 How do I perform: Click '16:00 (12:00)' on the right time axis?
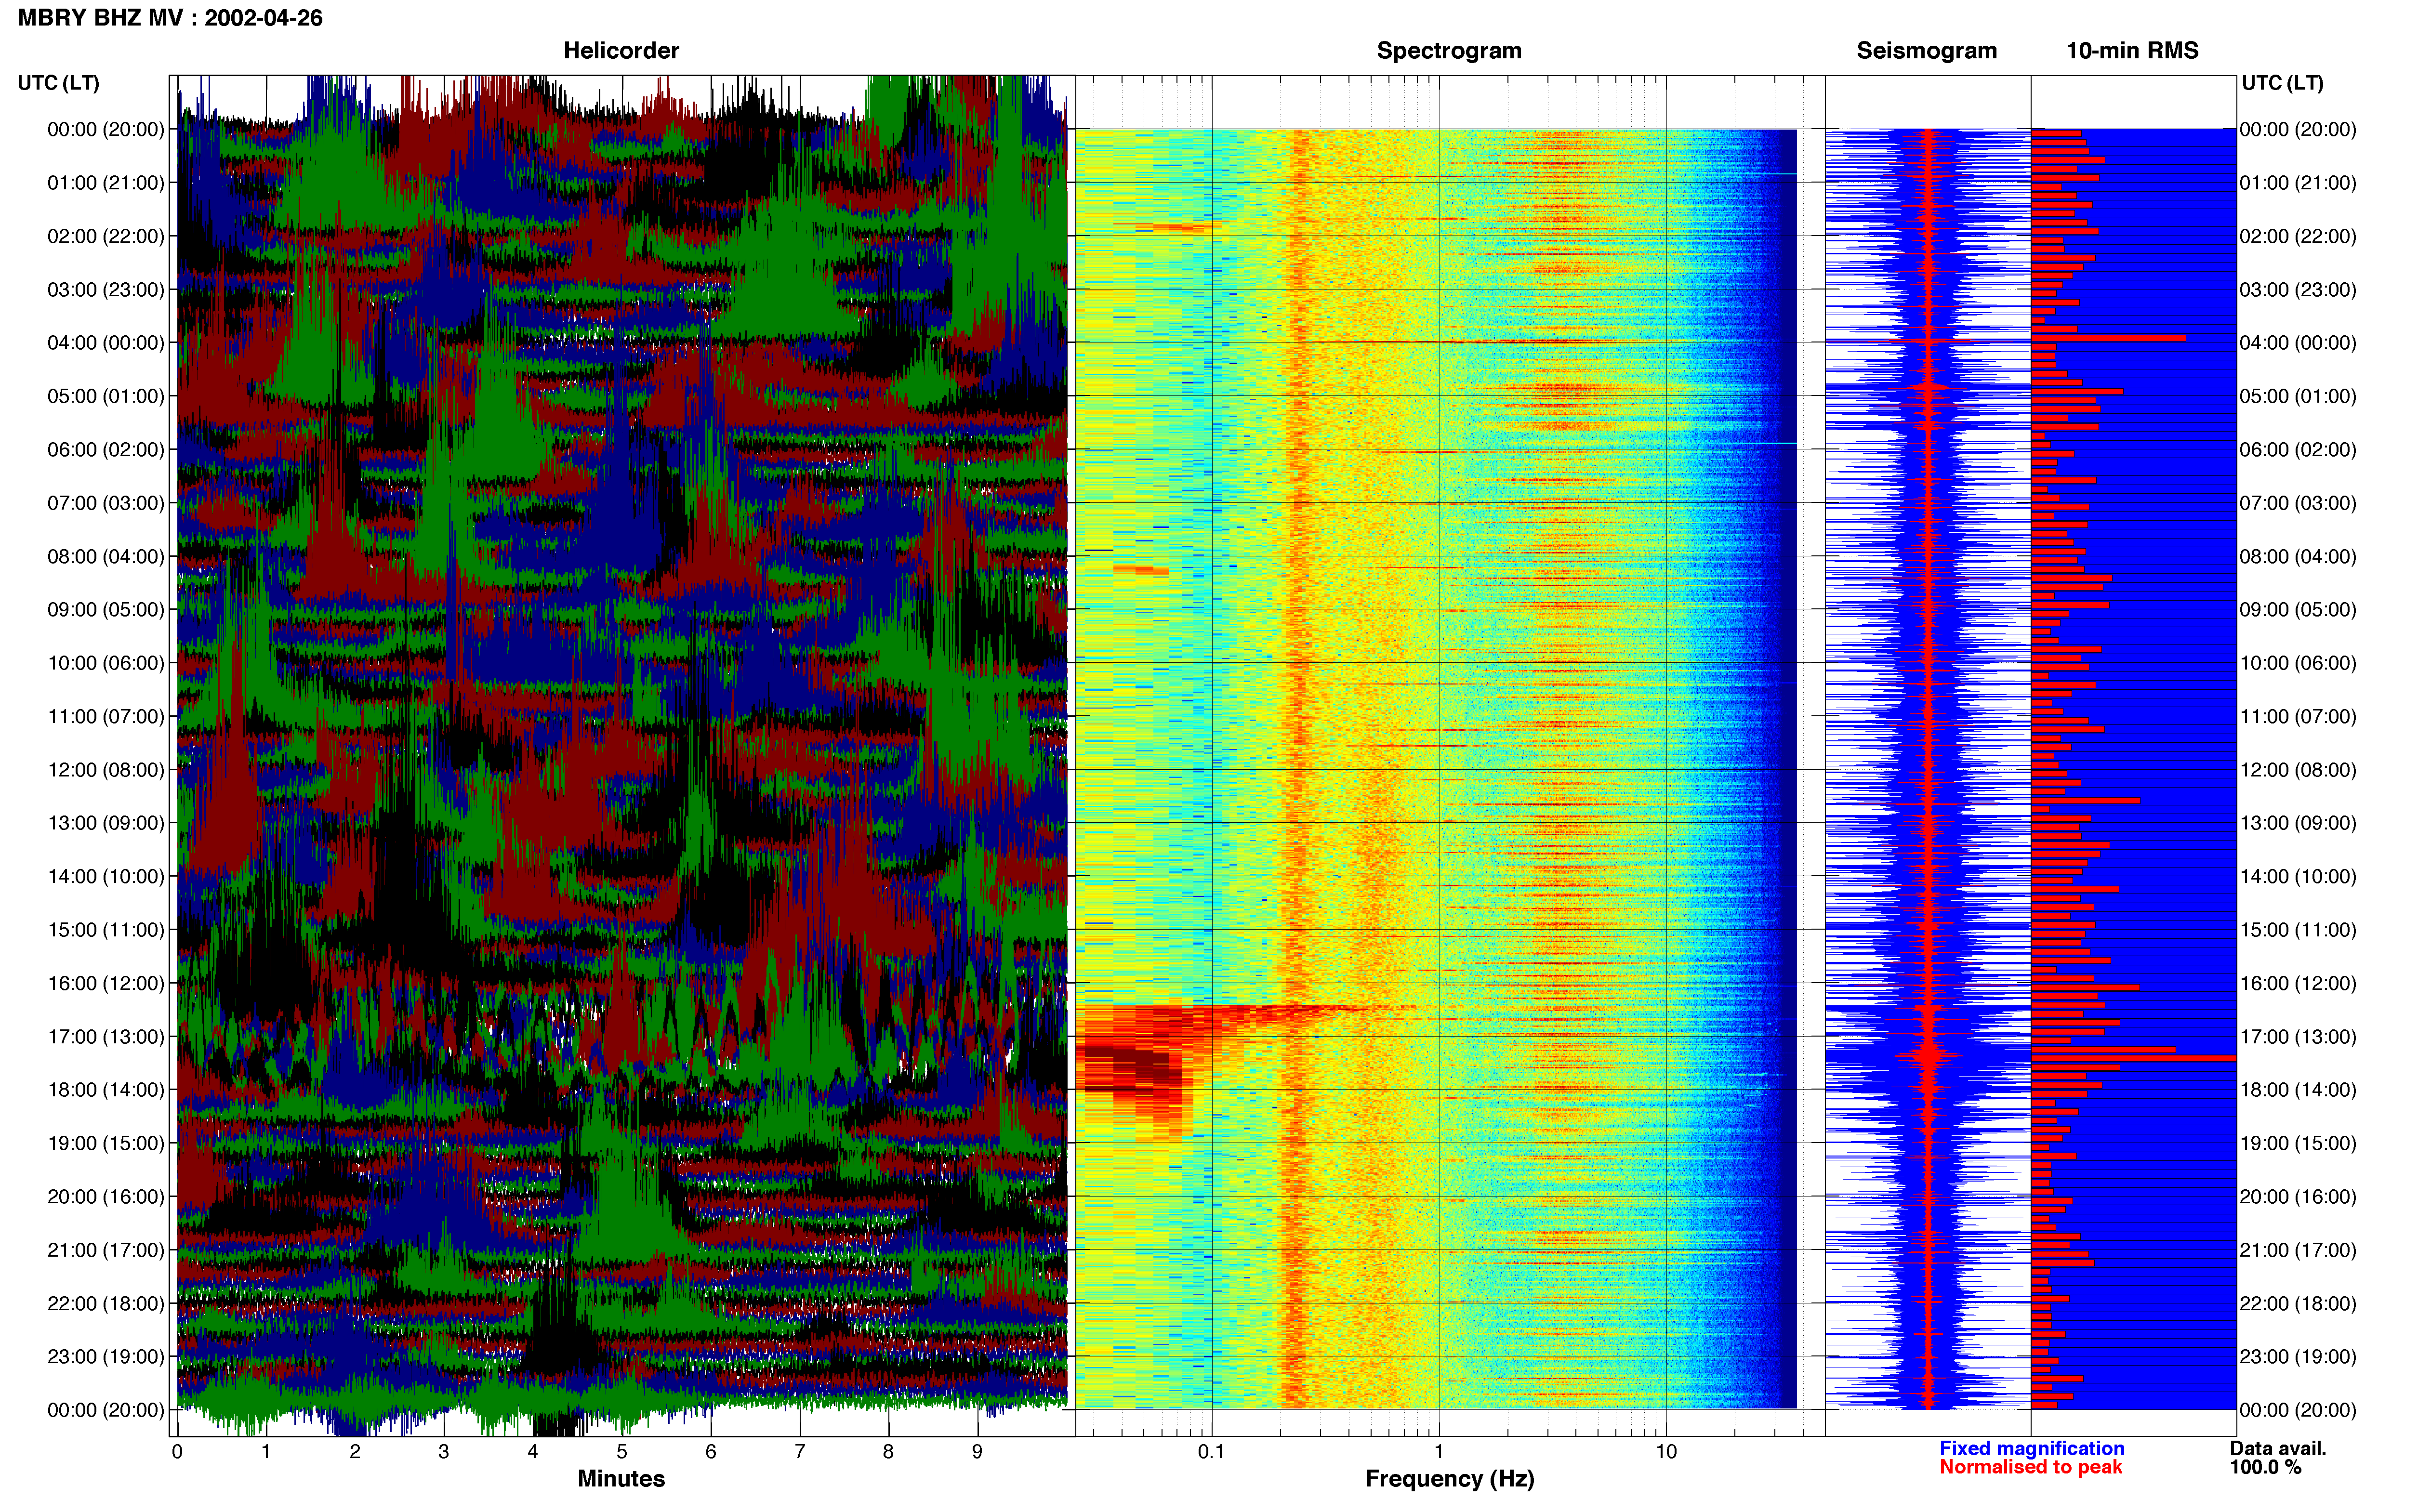click(x=2298, y=983)
